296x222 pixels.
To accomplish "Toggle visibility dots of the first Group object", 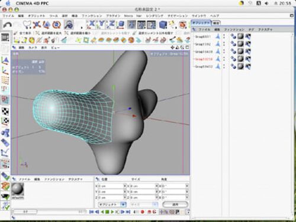I will coord(224,36).
